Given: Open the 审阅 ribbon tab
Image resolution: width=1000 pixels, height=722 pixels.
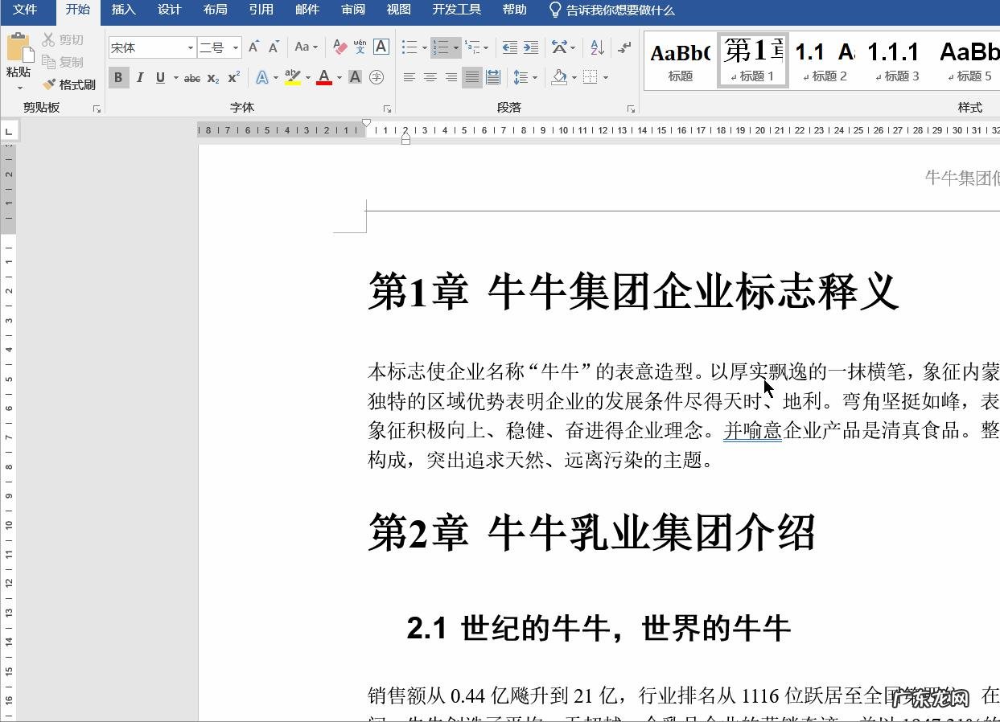Looking at the screenshot, I should tap(352, 10).
